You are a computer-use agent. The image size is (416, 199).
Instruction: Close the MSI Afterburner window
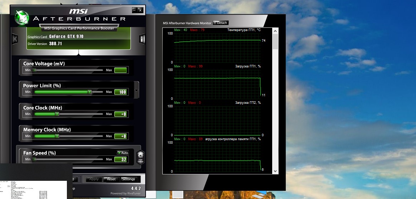(140, 10)
